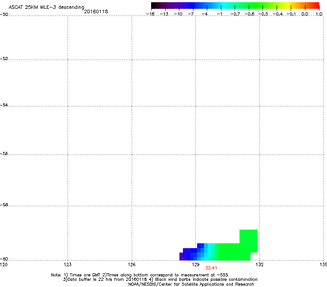Click the color scale label -0.6
Screen dimensions: 327x287
249,14
